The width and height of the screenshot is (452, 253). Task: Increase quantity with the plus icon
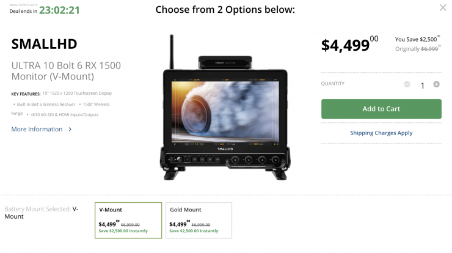(437, 84)
